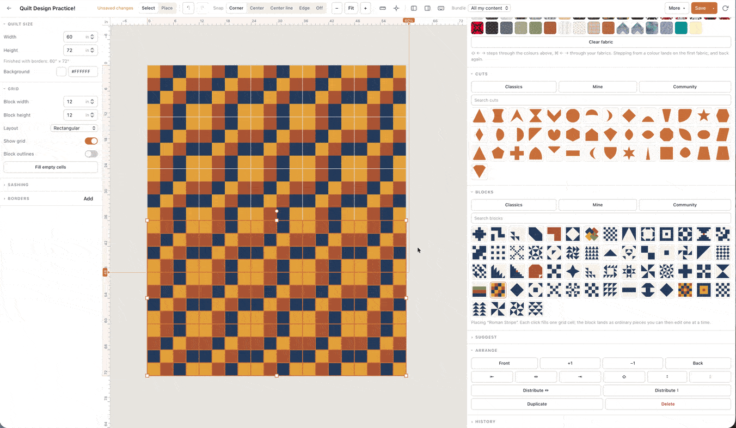
Task: Expand the History section
Action: (485, 421)
